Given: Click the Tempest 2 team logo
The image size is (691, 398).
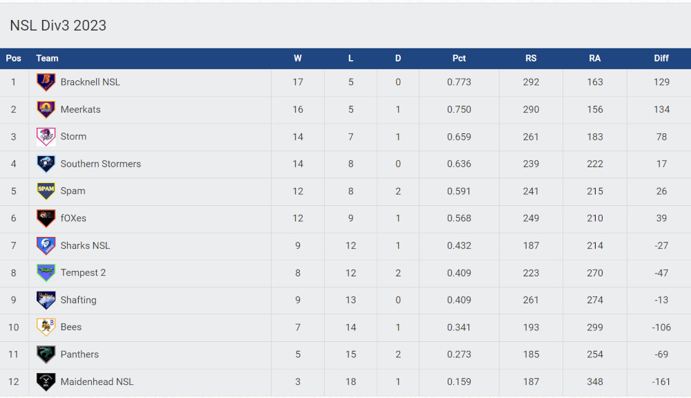Looking at the screenshot, I should (x=46, y=273).
